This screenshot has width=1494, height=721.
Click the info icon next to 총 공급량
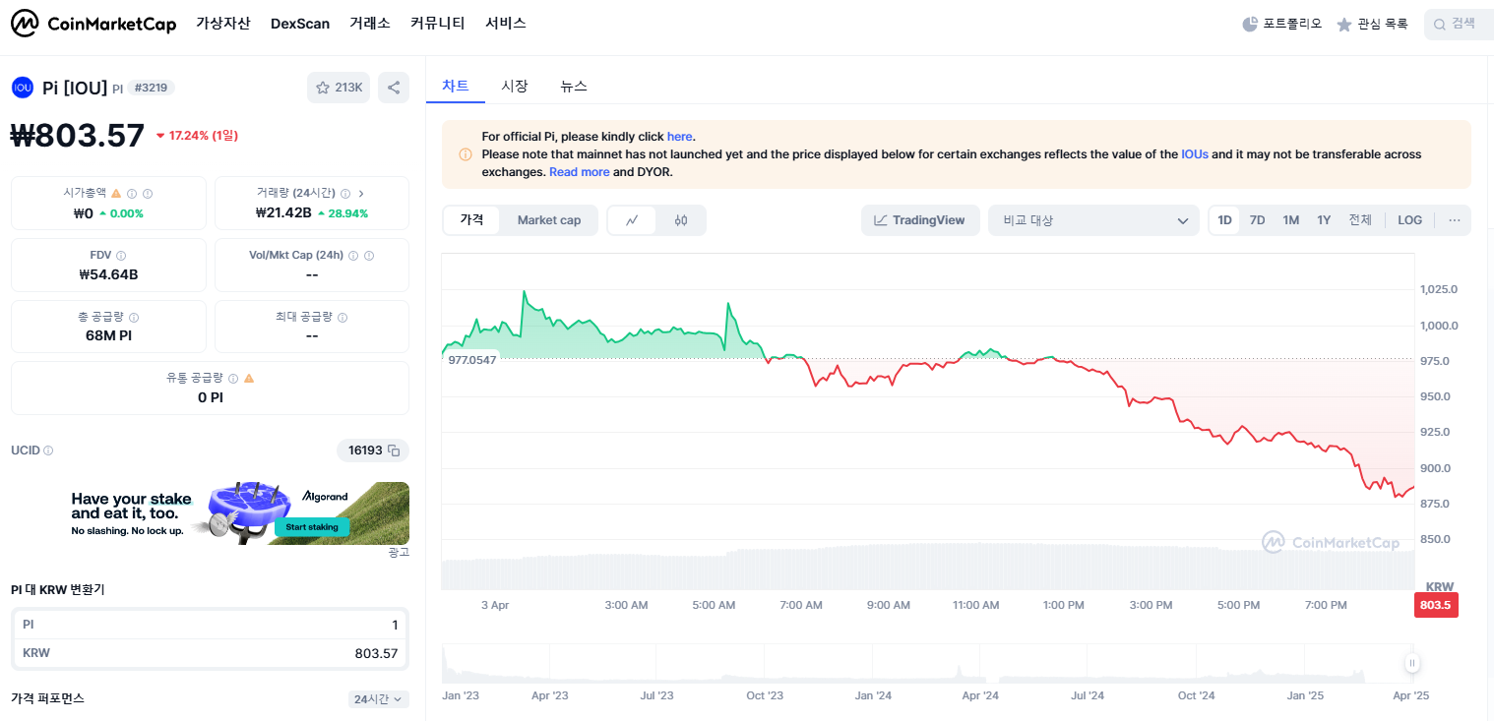coord(134,318)
